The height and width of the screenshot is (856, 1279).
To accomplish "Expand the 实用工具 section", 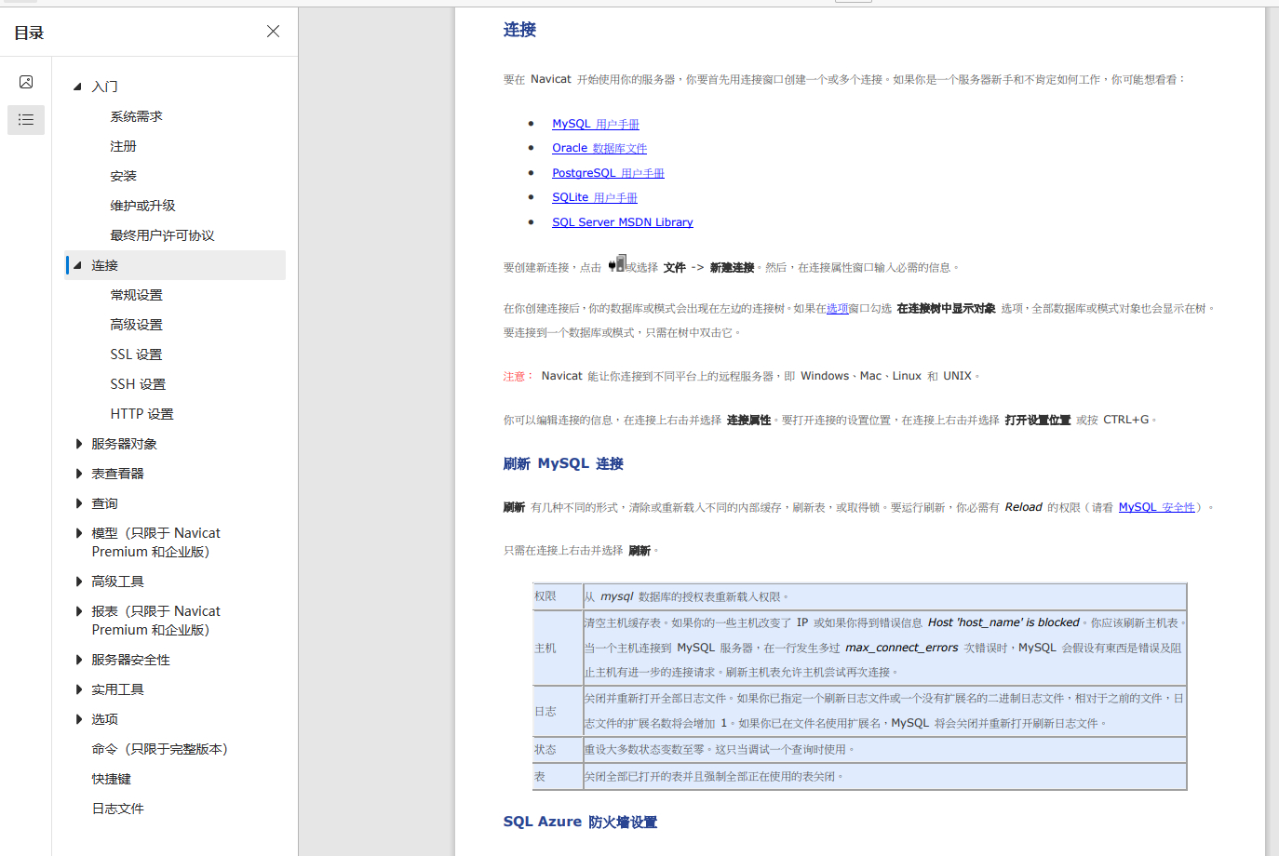I will pyautogui.click(x=78, y=689).
